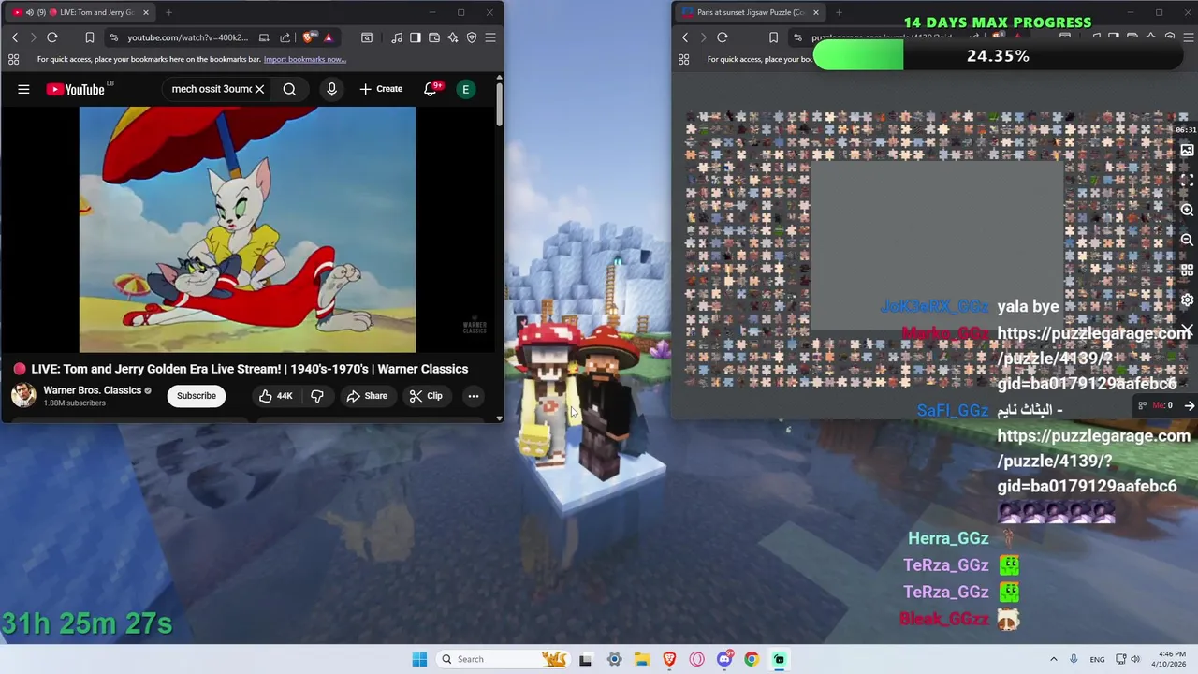This screenshot has width=1198, height=674.
Task: Bookmark the YouTube page
Action: click(x=90, y=37)
